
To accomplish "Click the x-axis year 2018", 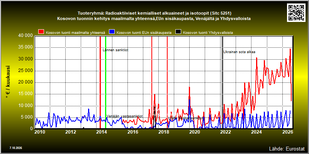I will click(x=164, y=132).
